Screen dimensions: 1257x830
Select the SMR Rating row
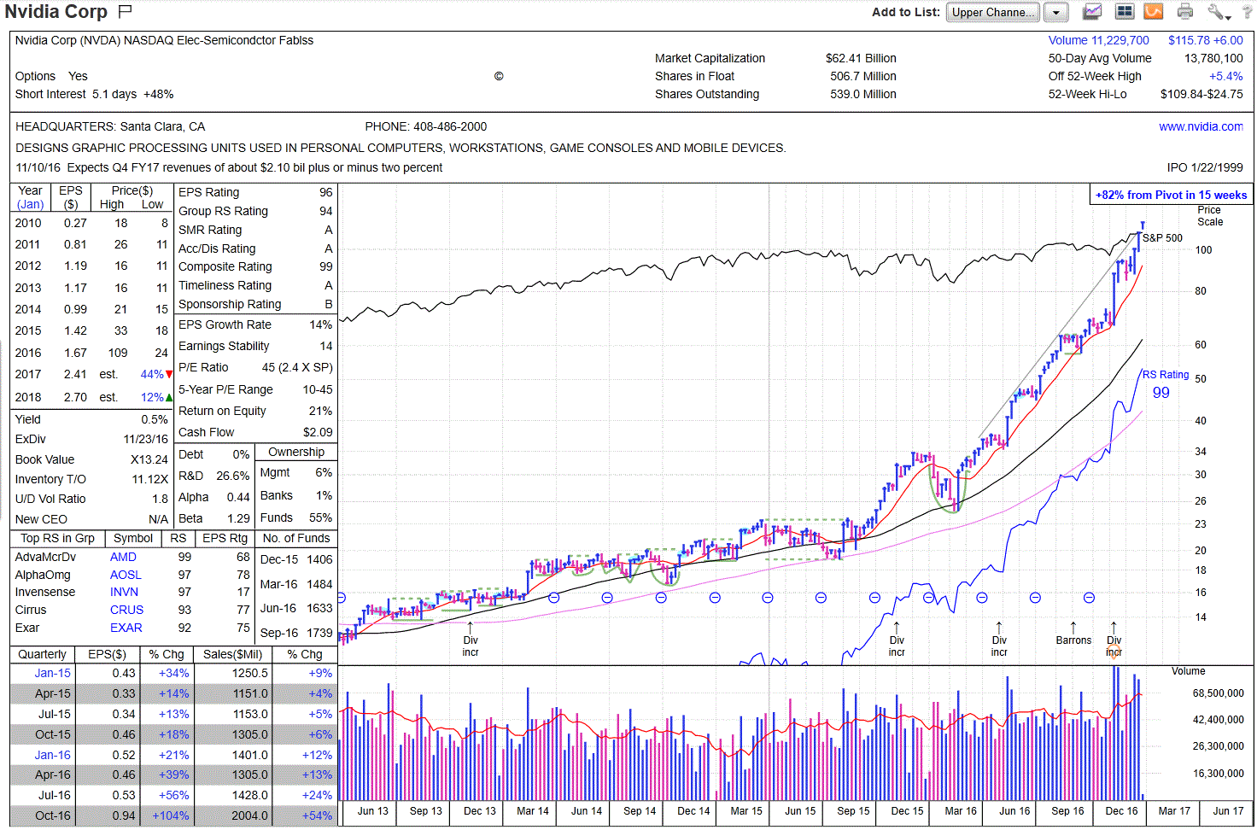click(x=255, y=230)
